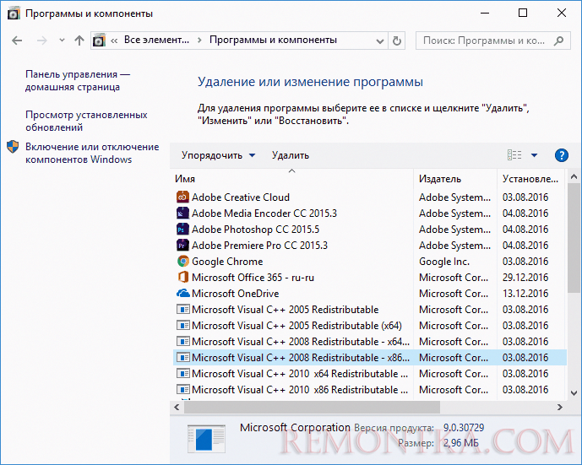Click the vertical scrollbar down arrow

pos(574,393)
